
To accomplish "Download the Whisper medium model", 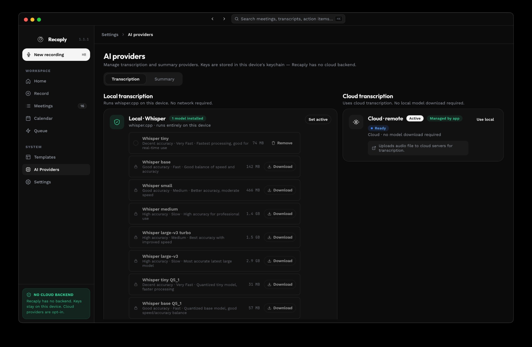I will (280, 214).
